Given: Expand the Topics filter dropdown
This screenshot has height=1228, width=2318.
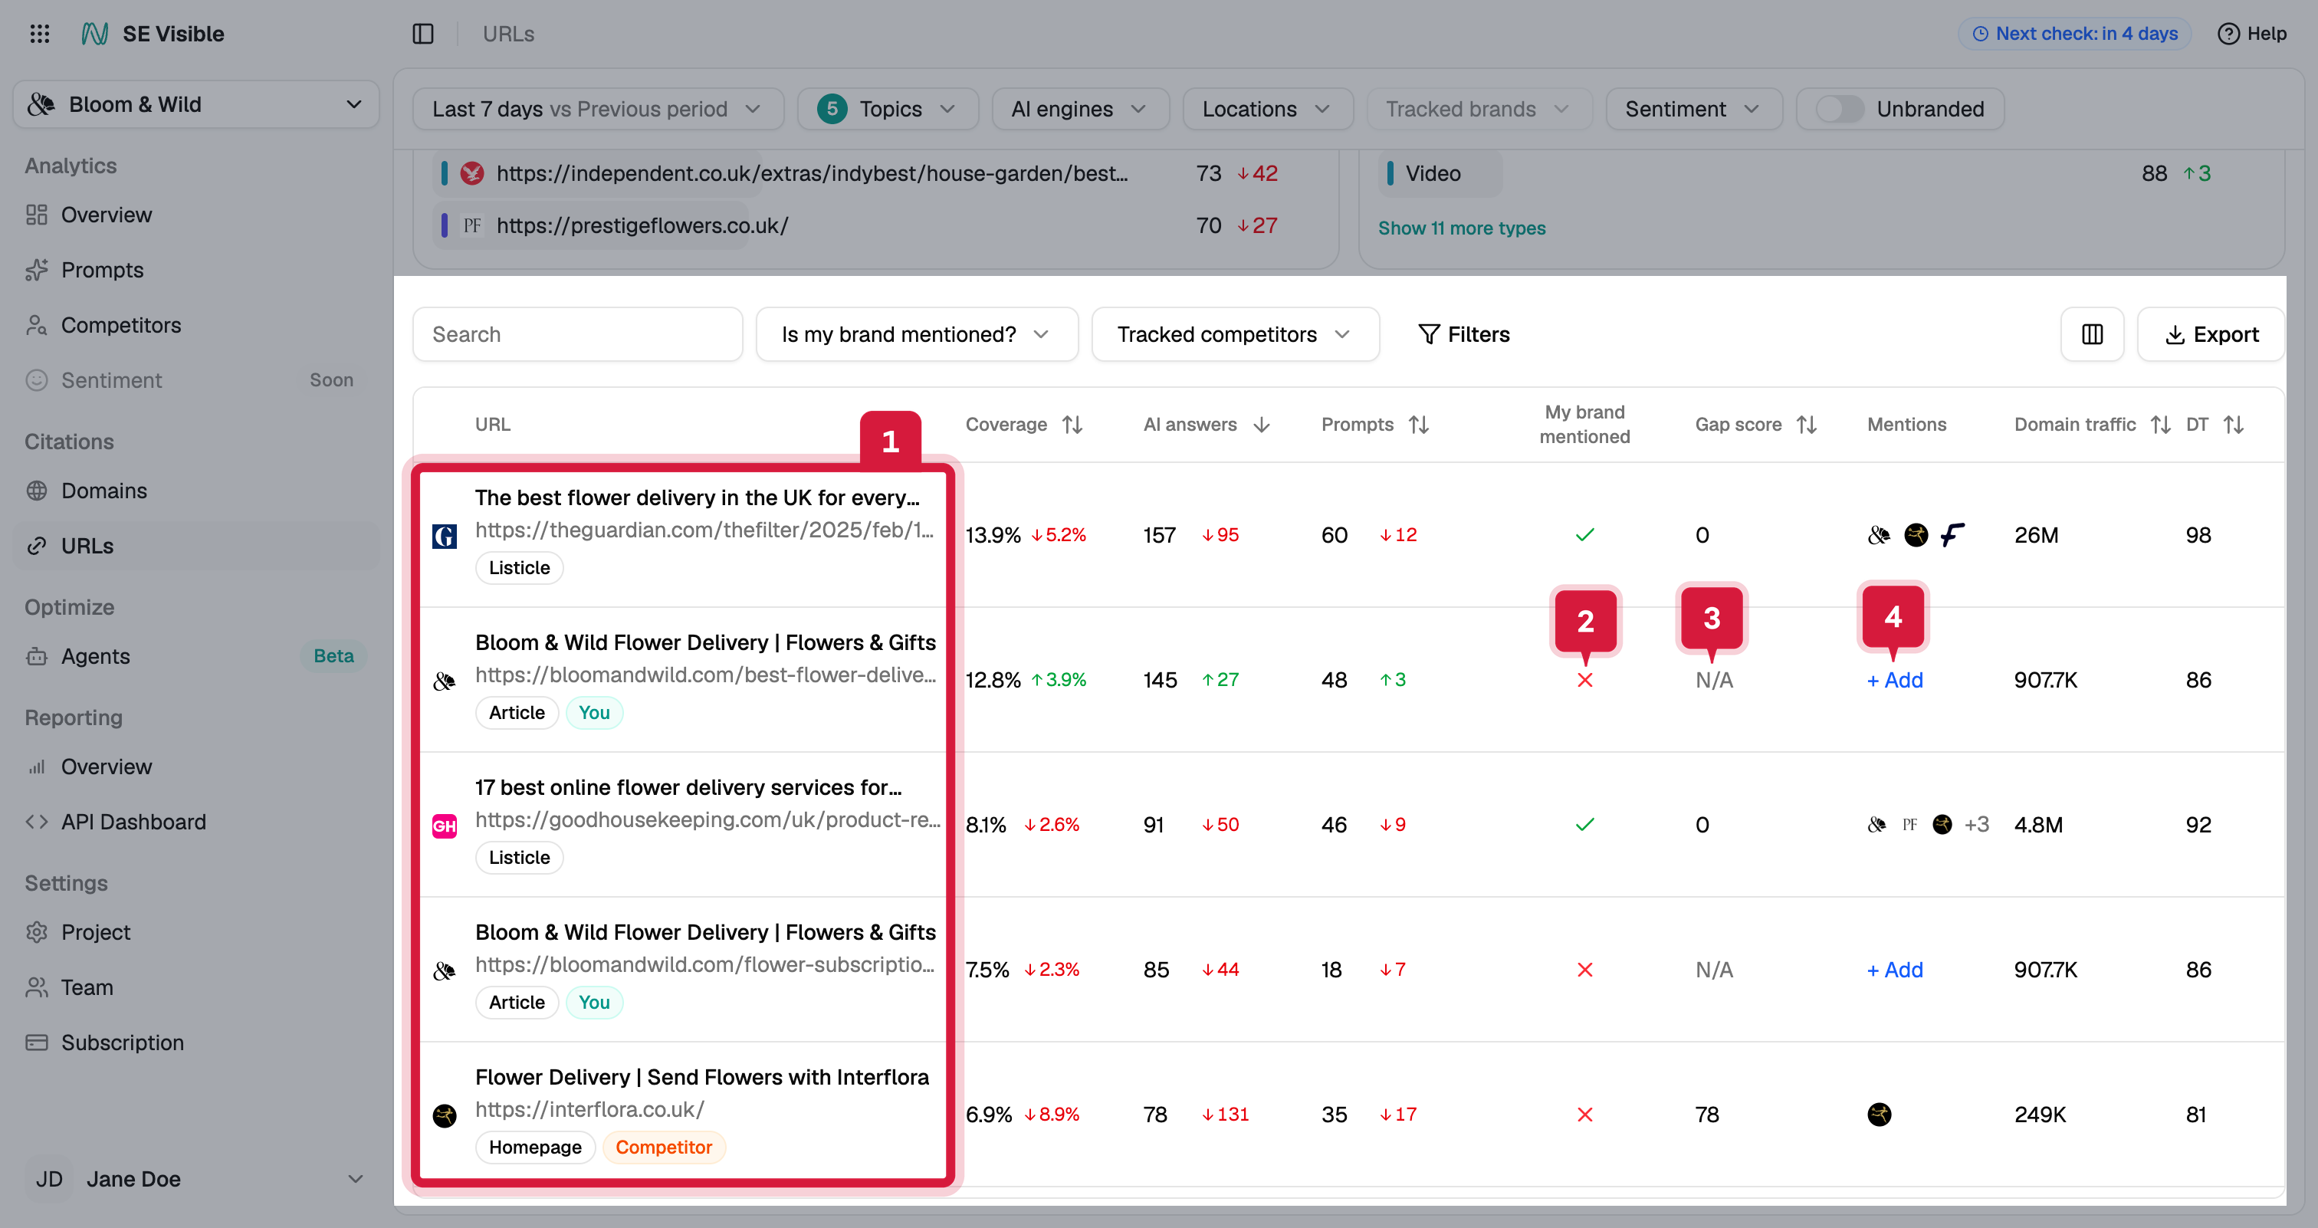Looking at the screenshot, I should pos(887,109).
